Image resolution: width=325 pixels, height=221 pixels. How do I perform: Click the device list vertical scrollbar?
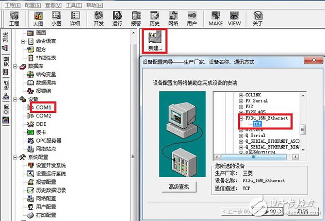click(x=304, y=129)
